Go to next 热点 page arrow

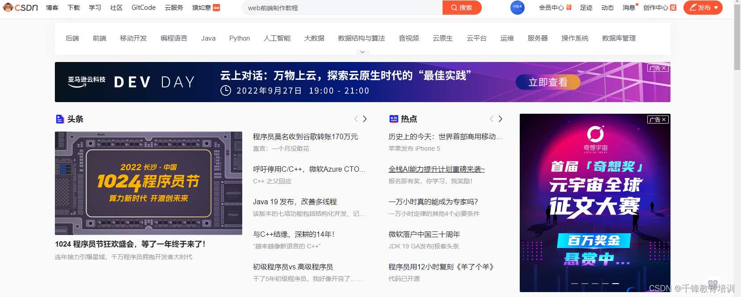point(501,119)
